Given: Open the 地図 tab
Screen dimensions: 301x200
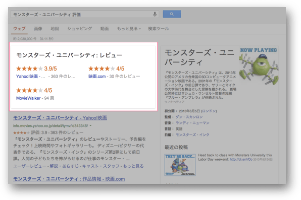Looking at the screenshot, I should pyautogui.click(x=55, y=29).
